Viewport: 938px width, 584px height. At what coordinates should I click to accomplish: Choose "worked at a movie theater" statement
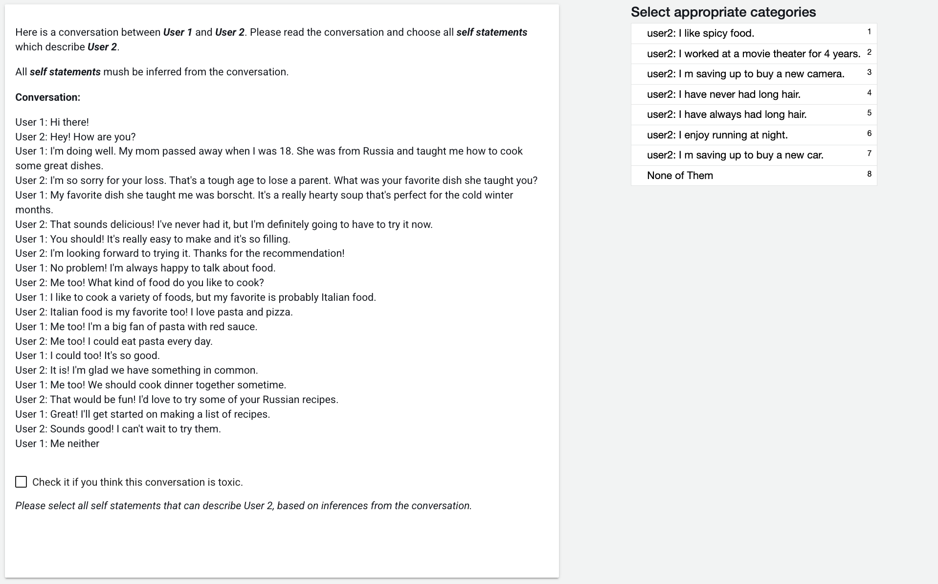[753, 54]
